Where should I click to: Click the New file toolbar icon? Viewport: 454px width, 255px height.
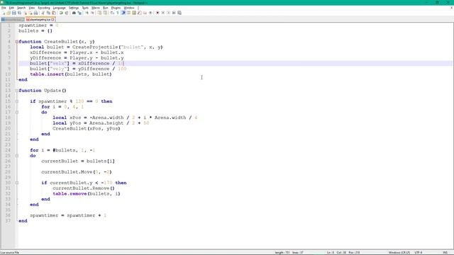pos(4,13)
